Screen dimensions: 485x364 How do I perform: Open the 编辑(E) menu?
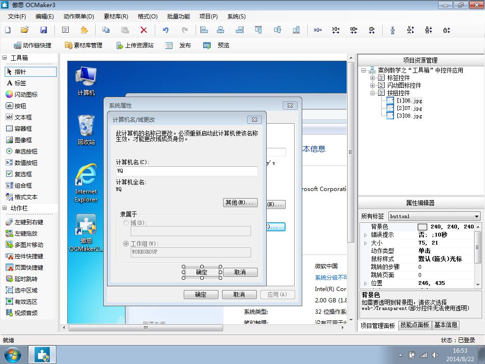pyautogui.click(x=45, y=17)
